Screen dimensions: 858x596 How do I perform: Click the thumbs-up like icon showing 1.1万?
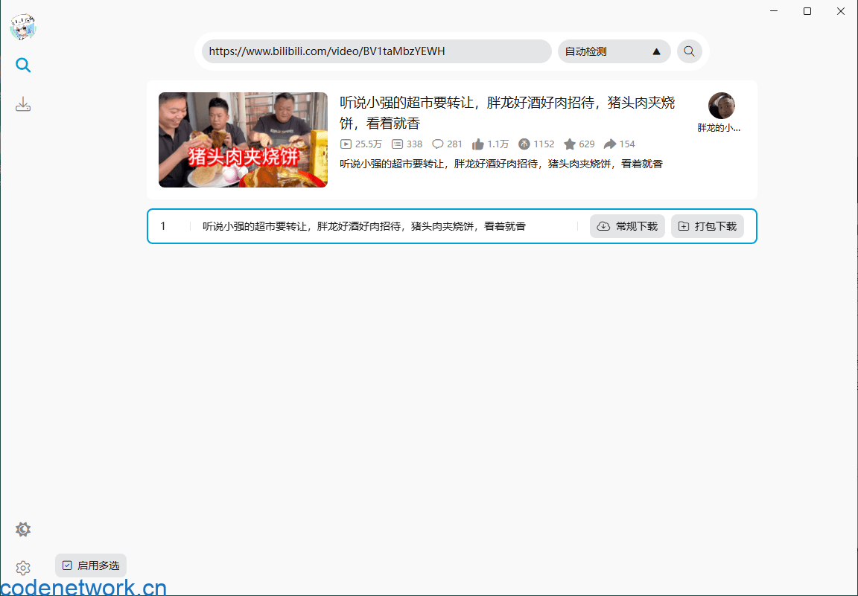coord(477,144)
